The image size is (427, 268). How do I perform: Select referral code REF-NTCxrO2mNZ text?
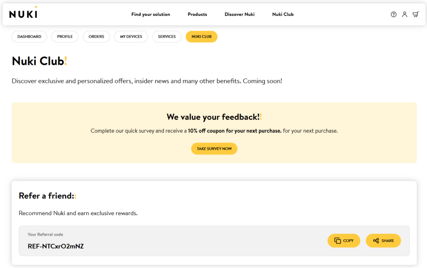tap(56, 246)
